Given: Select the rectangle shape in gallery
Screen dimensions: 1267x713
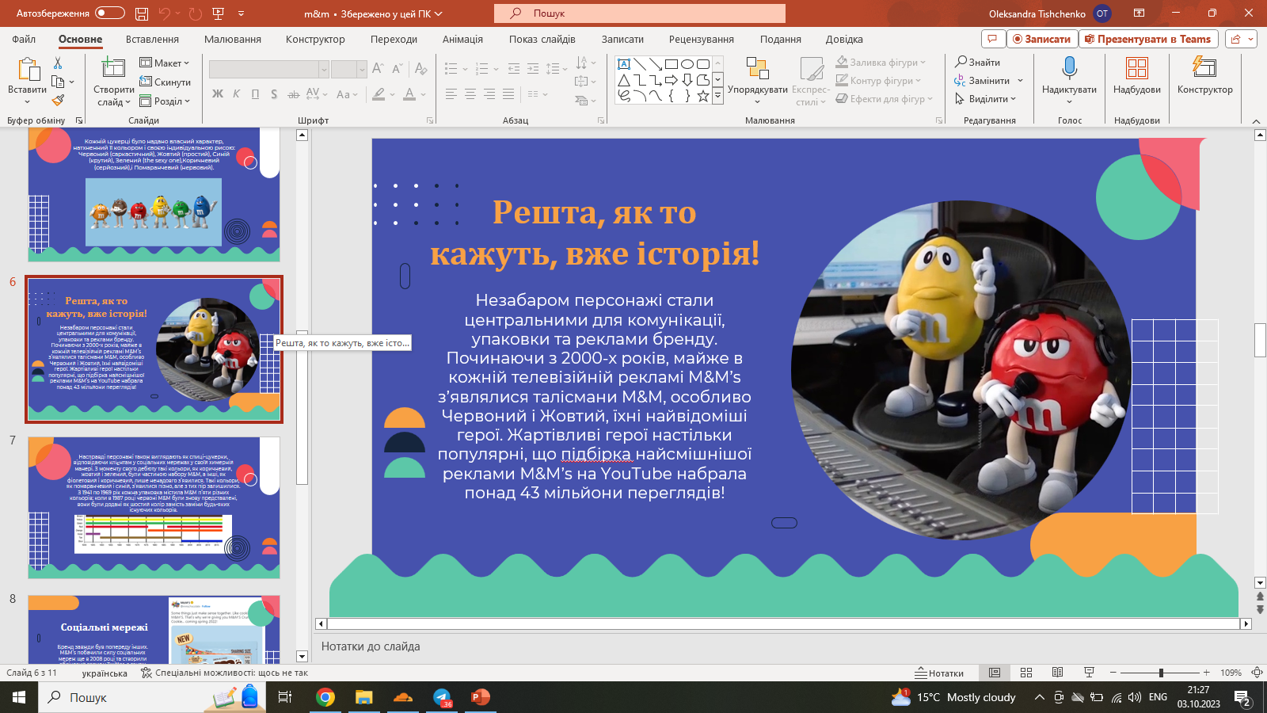Looking at the screenshot, I should coord(672,64).
